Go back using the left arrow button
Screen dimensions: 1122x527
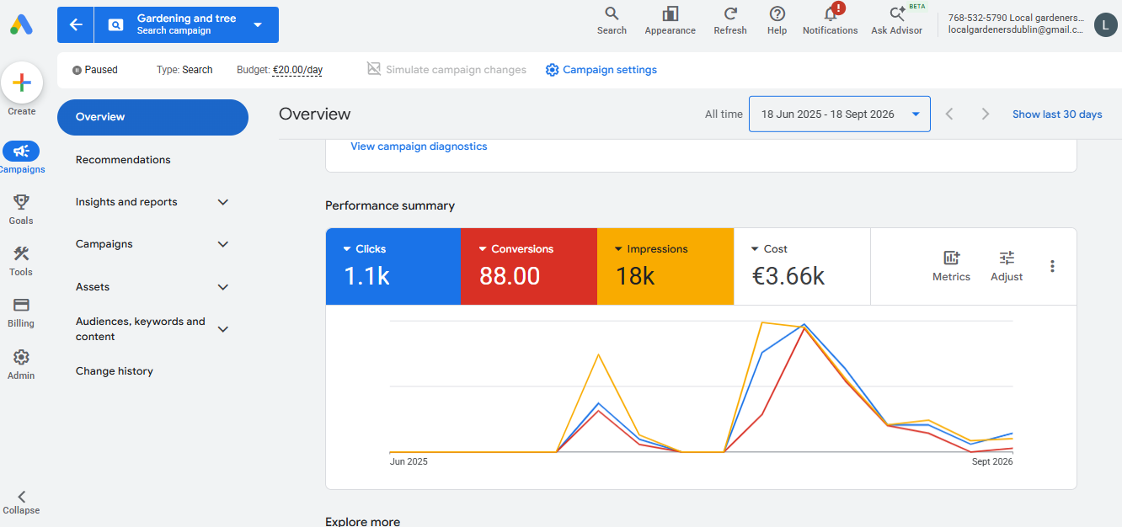[76, 24]
